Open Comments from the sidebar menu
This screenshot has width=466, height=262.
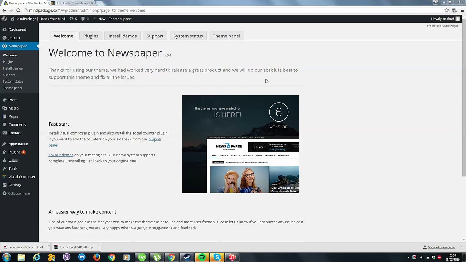pos(17,124)
